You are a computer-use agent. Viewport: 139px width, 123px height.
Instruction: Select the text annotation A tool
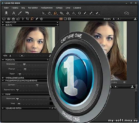coord(14,13)
